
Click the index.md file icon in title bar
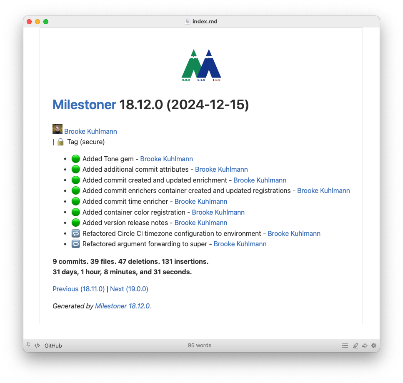[188, 22]
